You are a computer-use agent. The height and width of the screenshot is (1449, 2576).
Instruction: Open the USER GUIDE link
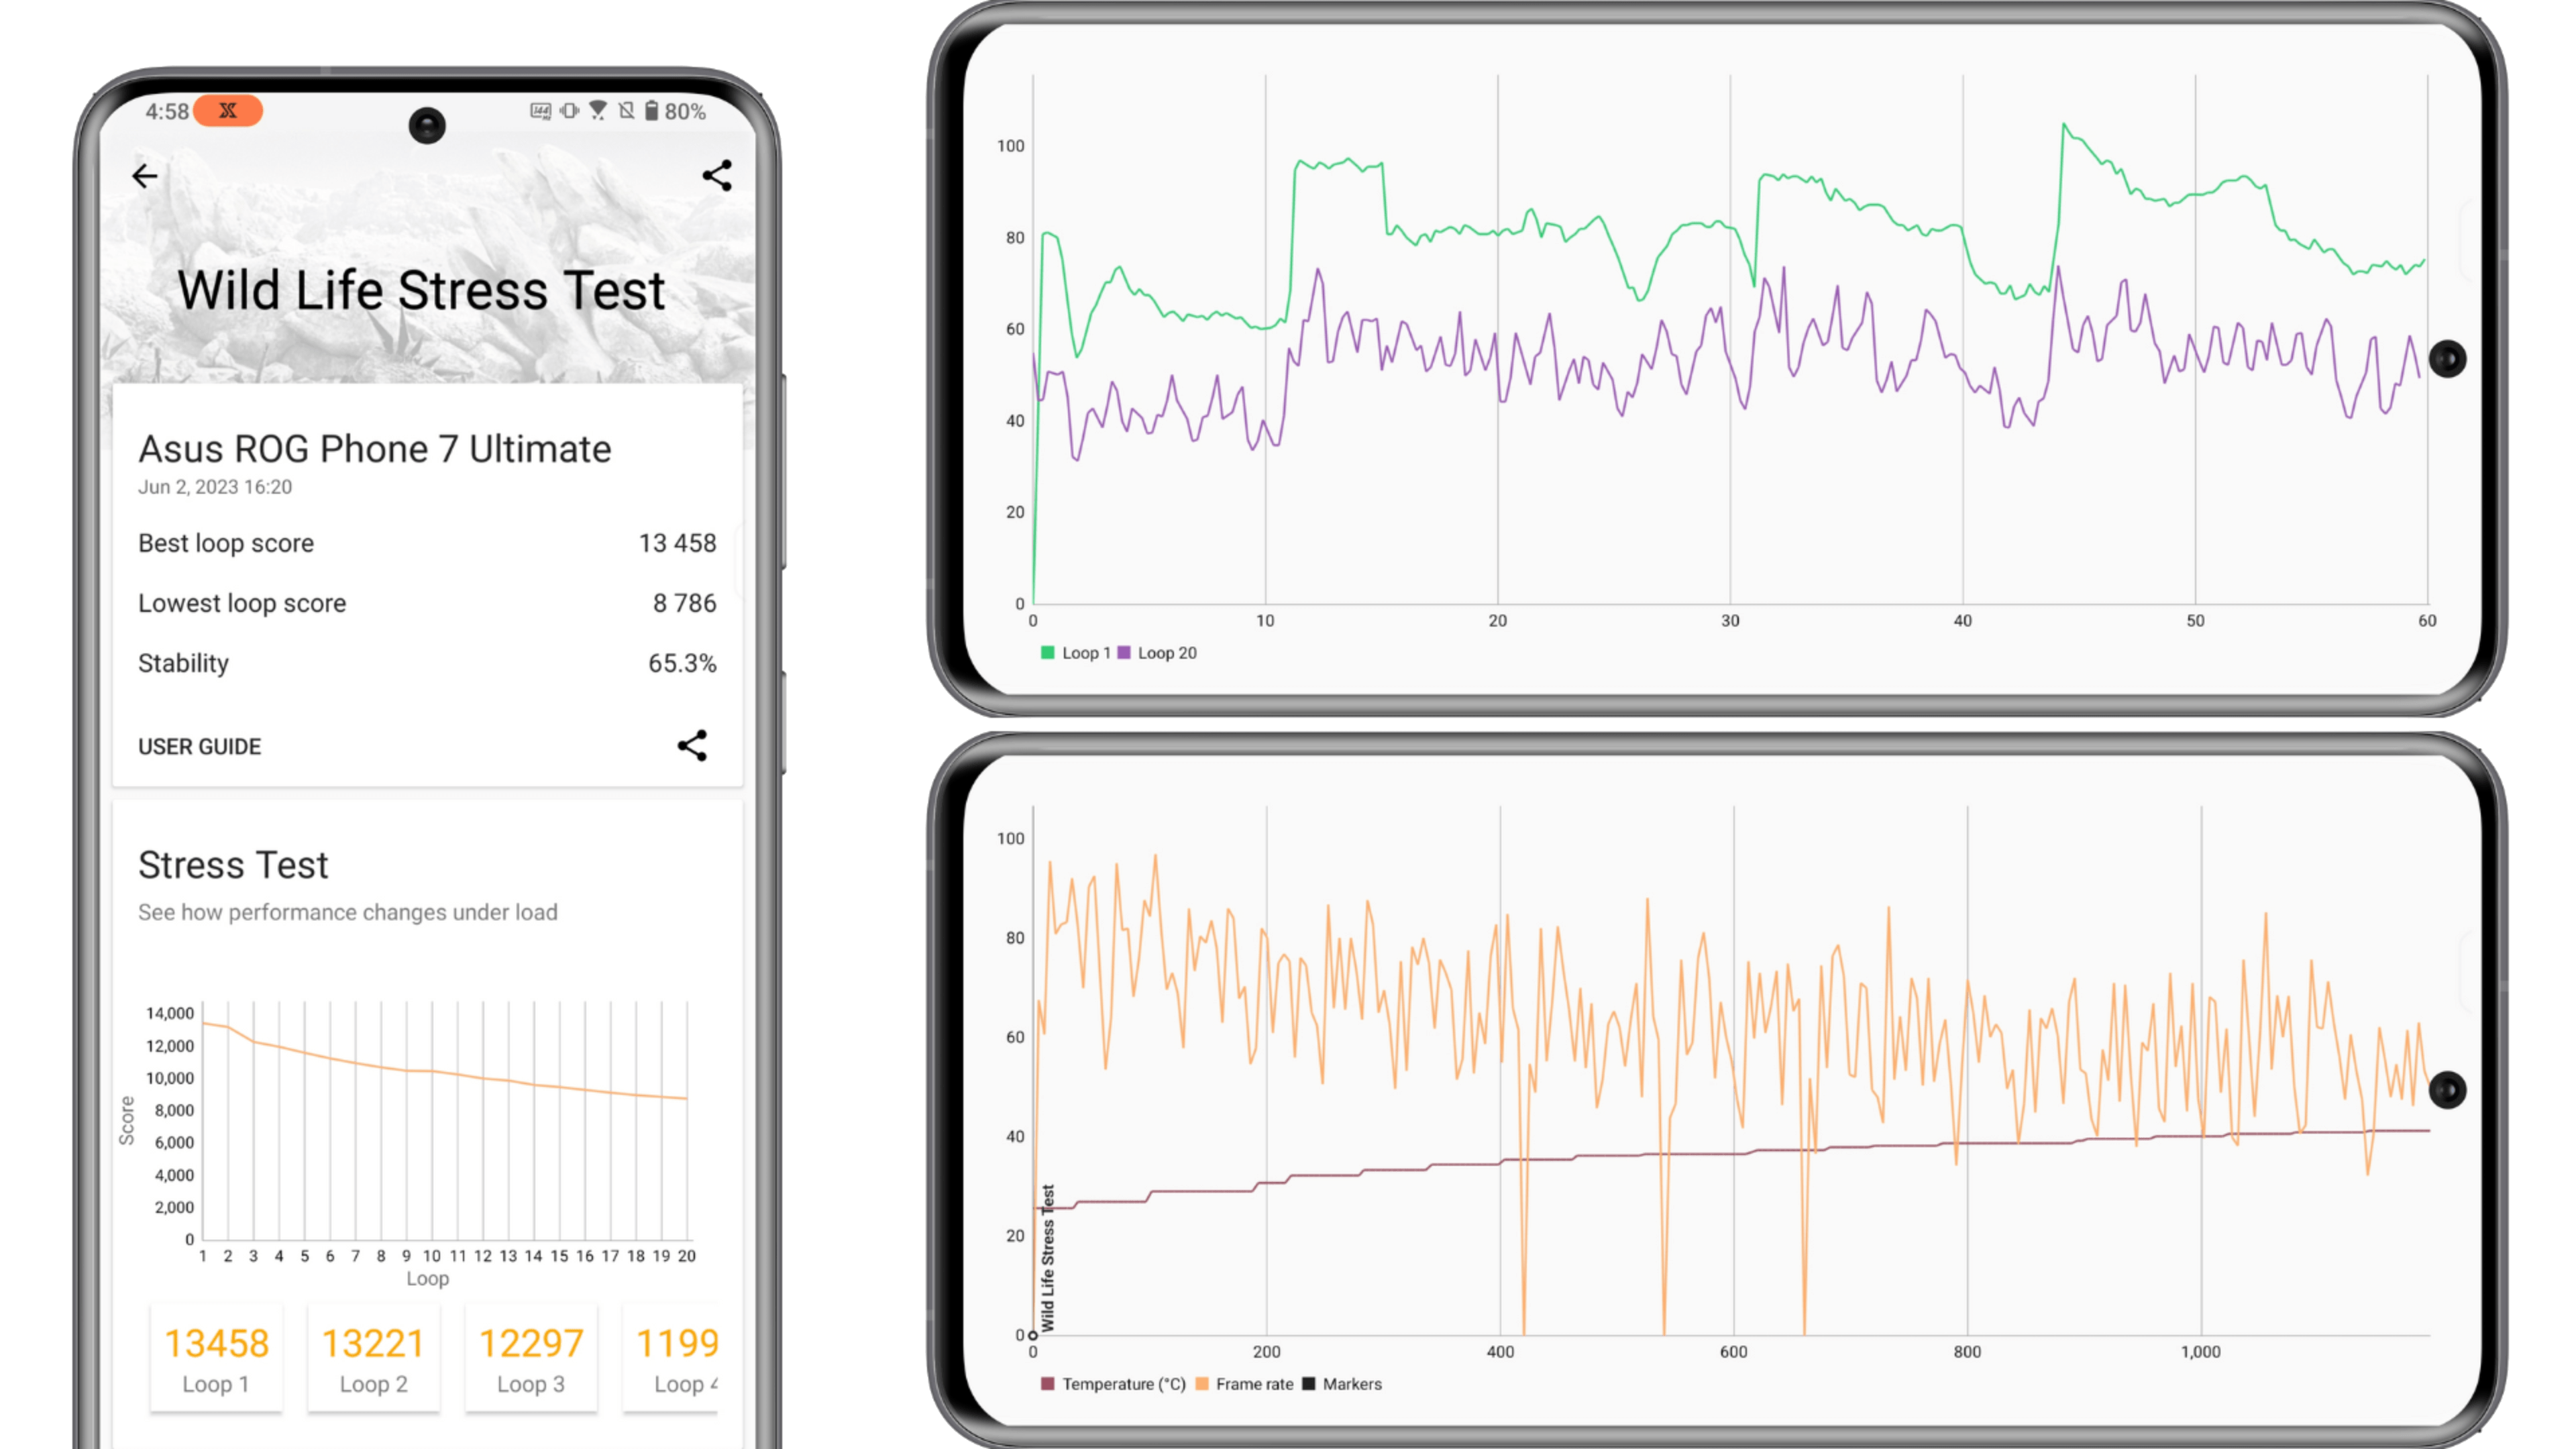point(199,747)
